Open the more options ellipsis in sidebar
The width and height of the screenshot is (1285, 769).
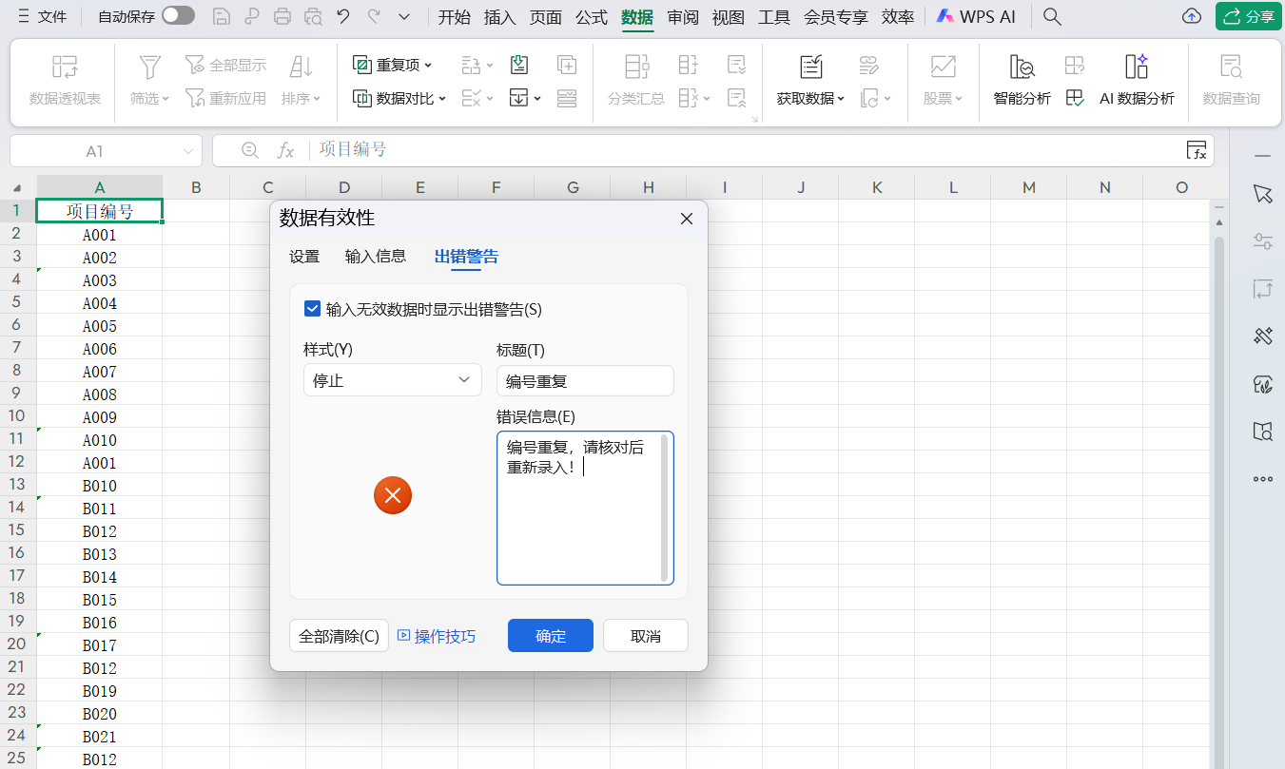pyautogui.click(x=1262, y=479)
